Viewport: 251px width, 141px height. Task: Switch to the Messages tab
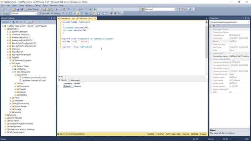[x=74, y=80]
